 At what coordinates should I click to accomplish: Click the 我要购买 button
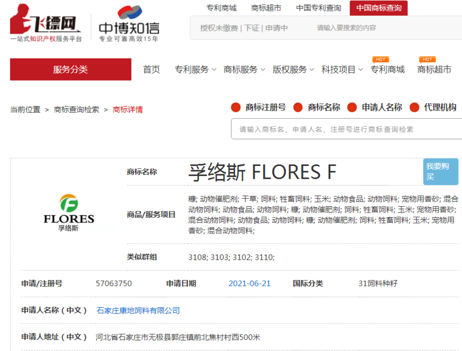[x=441, y=172]
